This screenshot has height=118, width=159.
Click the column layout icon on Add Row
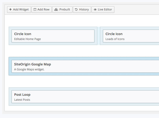pos(35,9)
